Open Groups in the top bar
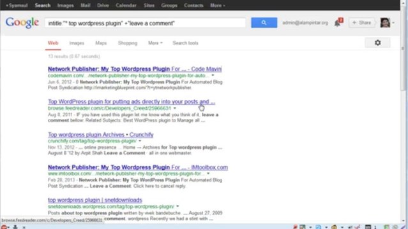Viewport: 408px width, 229px height. [169, 5]
